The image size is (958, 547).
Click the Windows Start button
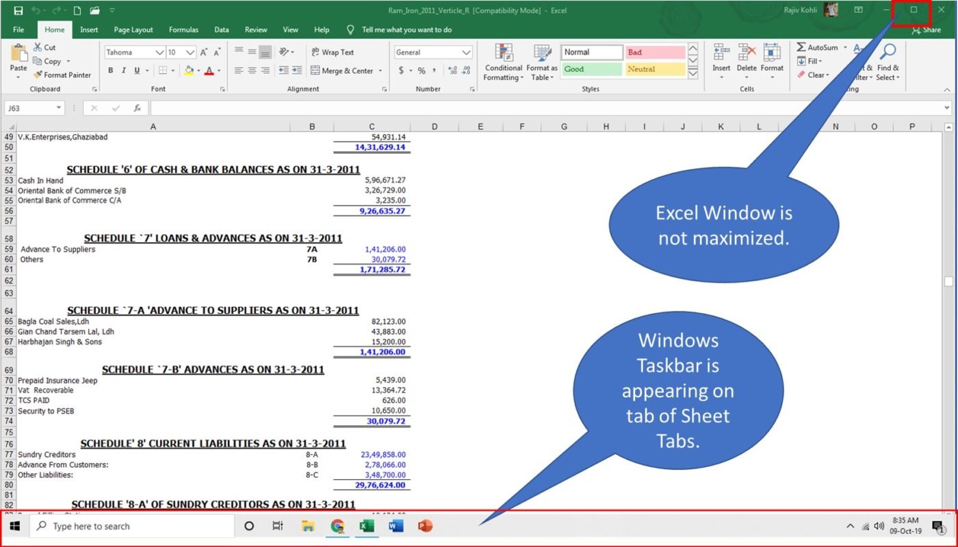point(15,526)
